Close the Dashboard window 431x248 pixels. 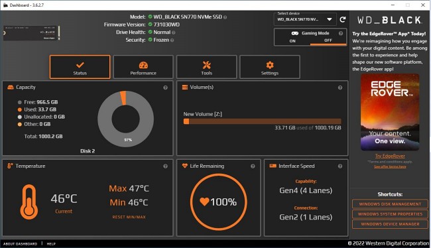coord(423,5)
